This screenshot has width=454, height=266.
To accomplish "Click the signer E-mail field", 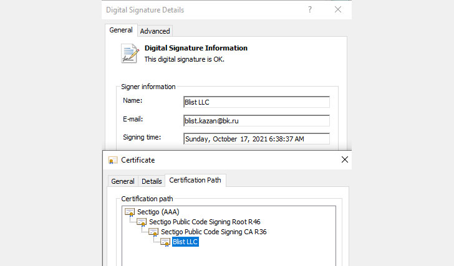I will 256,121.
